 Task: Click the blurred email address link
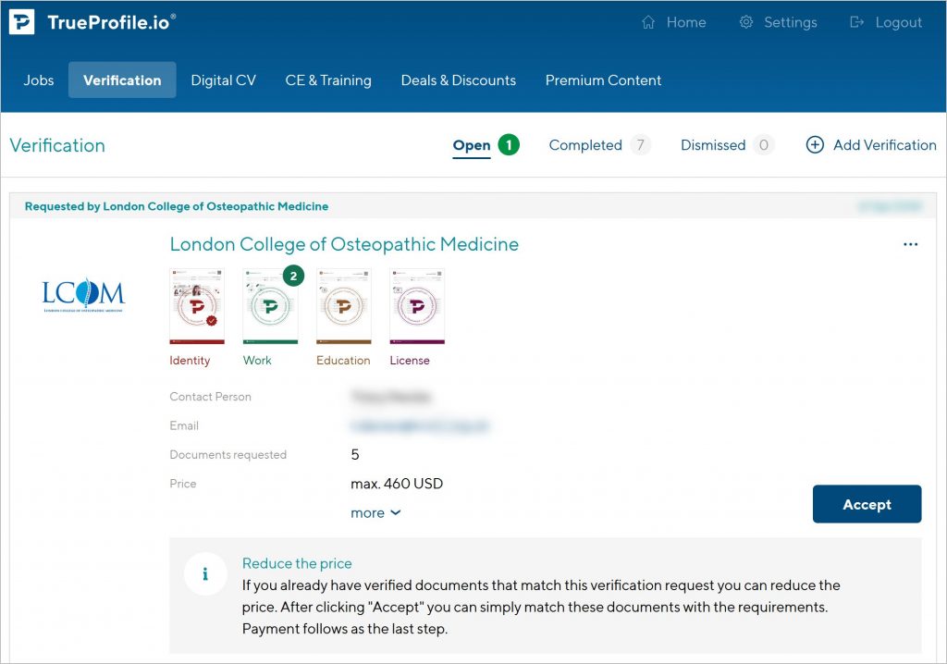421,426
